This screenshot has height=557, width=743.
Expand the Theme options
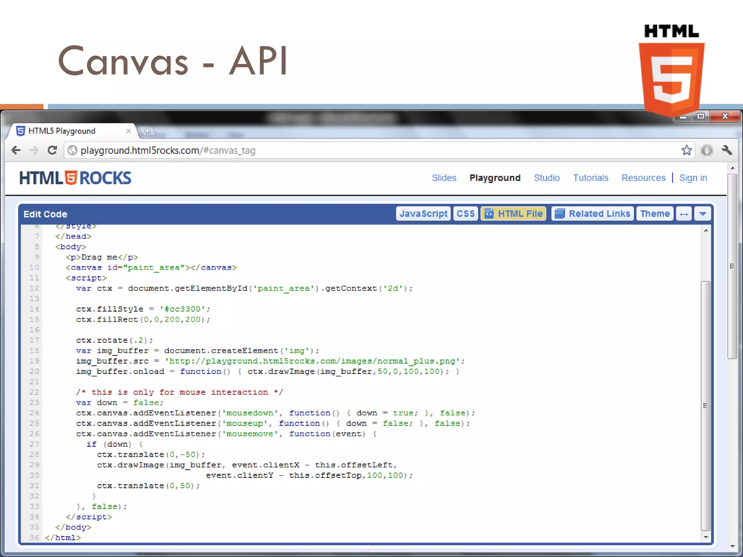coord(655,214)
